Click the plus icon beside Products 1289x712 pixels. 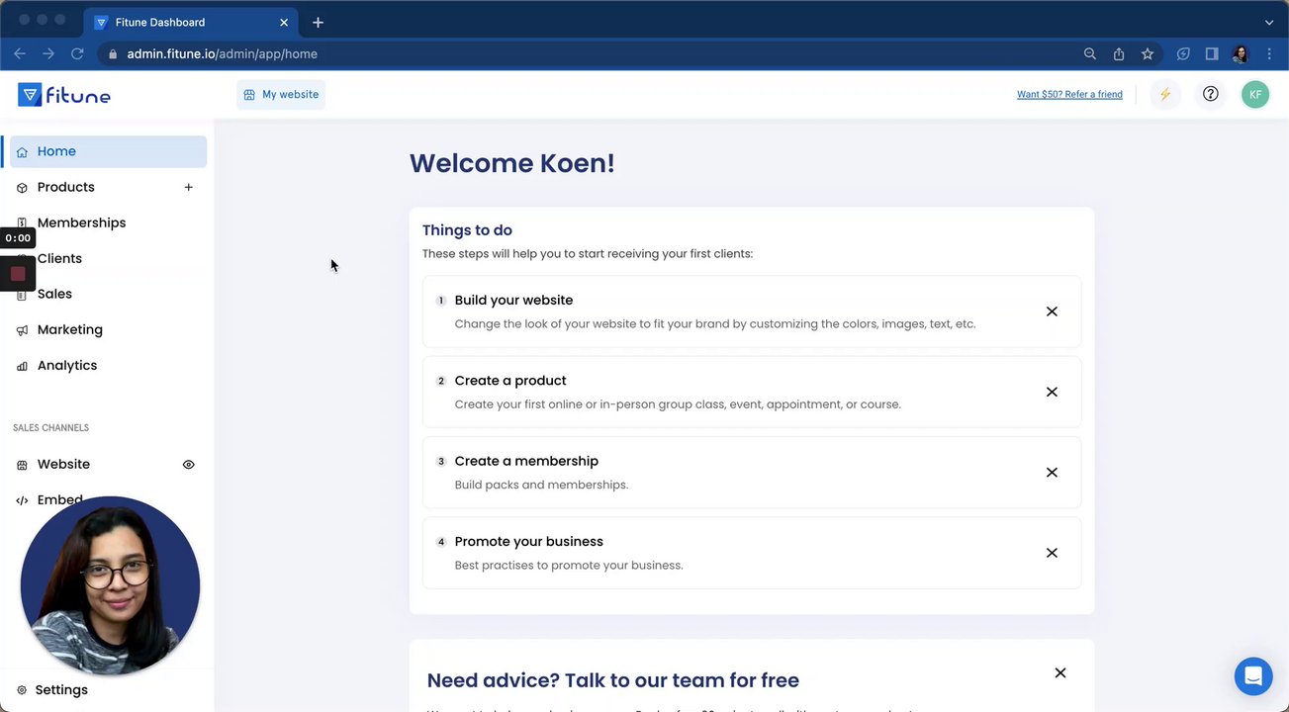pyautogui.click(x=188, y=187)
